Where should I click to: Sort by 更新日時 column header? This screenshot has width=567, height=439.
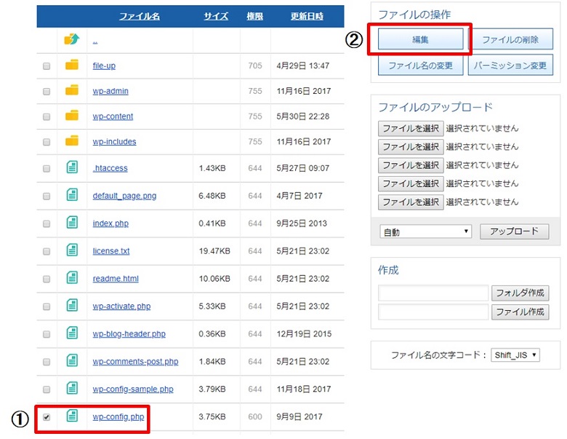point(307,16)
